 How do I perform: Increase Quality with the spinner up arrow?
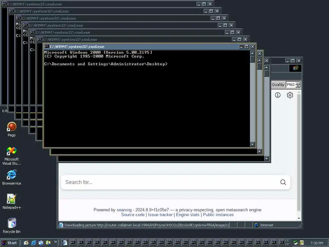[298, 83]
